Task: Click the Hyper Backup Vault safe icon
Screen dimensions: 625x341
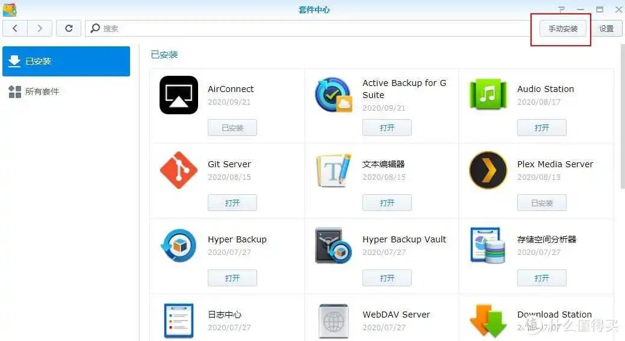Action: (x=334, y=245)
